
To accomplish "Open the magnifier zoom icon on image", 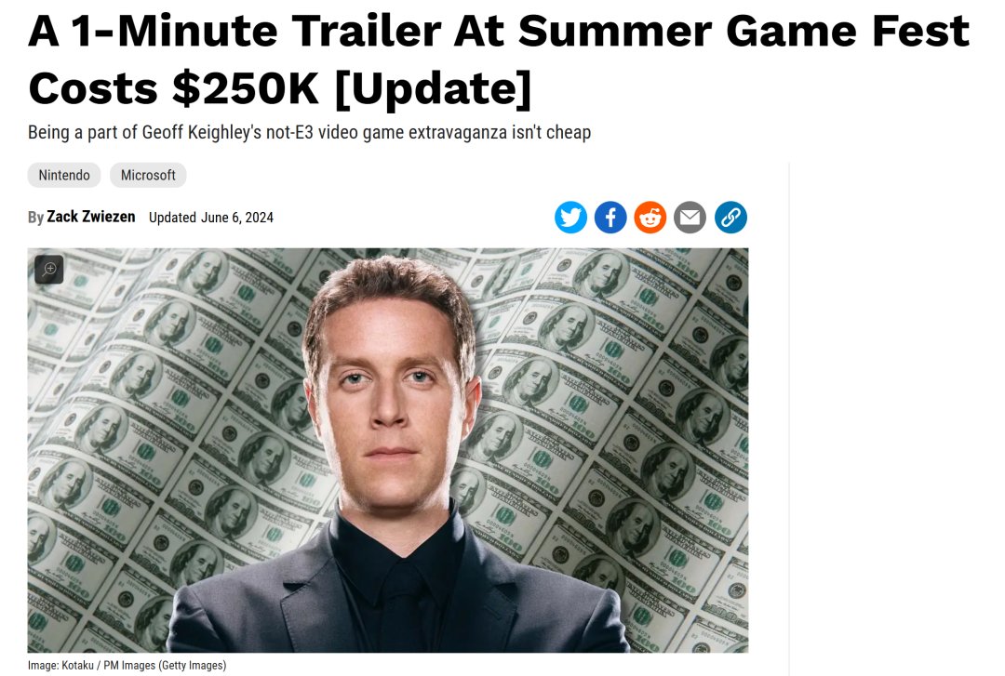I will click(x=49, y=269).
